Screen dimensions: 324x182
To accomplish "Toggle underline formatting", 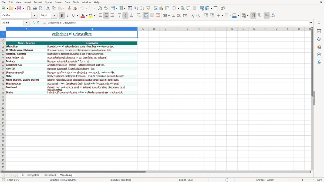I will click(x=73, y=16).
